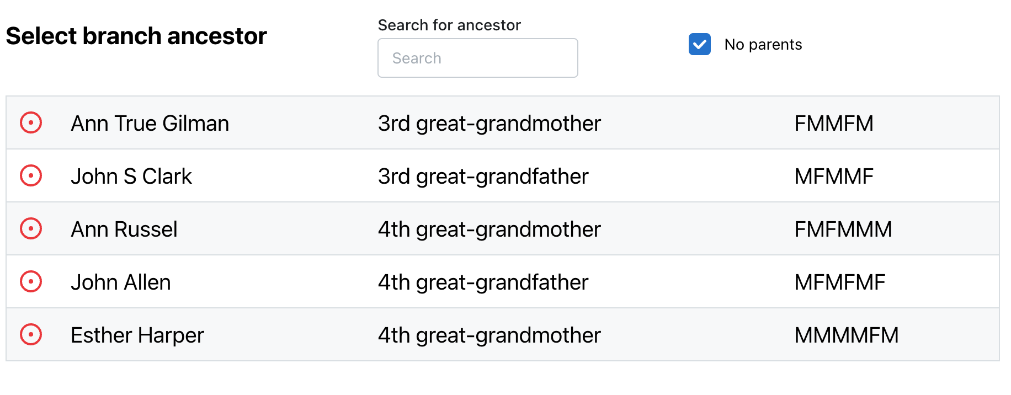This screenshot has width=1011, height=395.
Task: Click the FMFMMM lineage code
Action: (x=843, y=229)
